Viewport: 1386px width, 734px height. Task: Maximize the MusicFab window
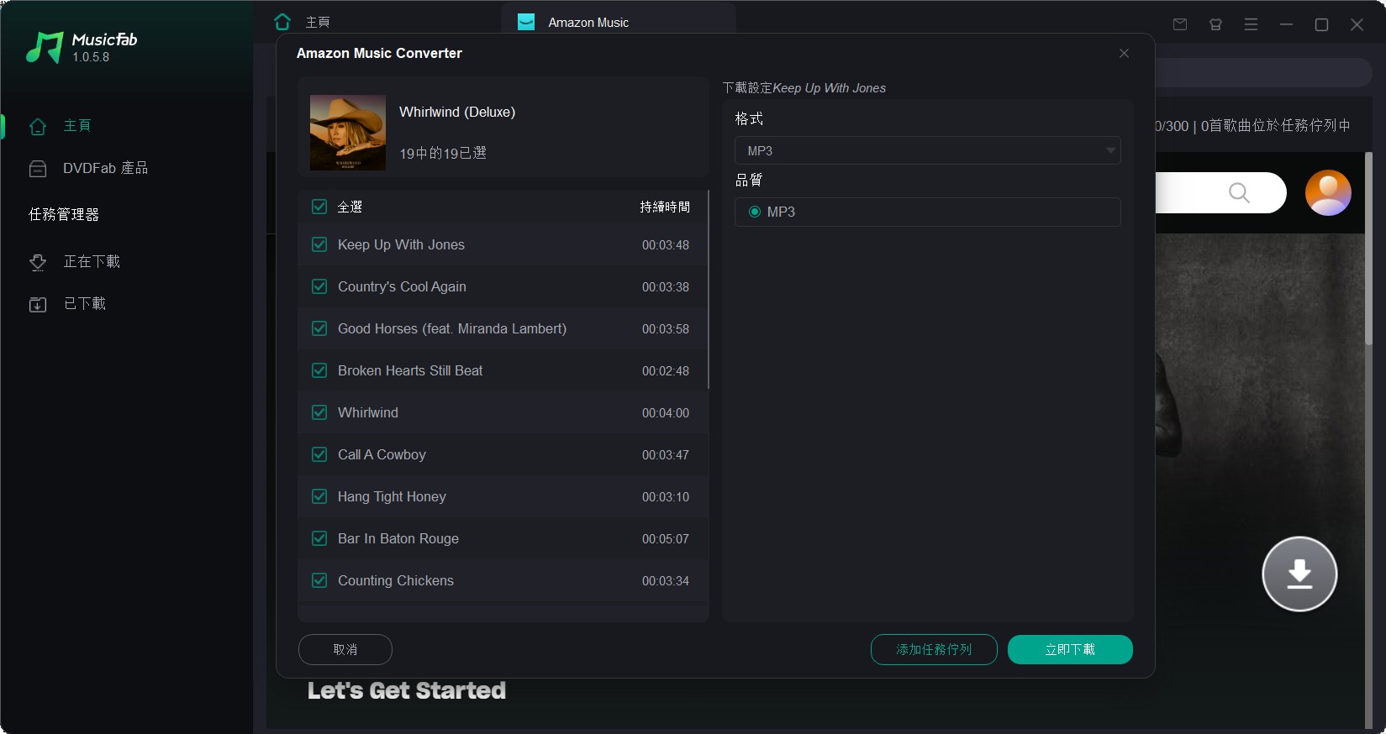point(1321,24)
